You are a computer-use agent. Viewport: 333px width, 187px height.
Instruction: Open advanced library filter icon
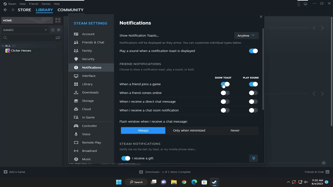point(58,38)
